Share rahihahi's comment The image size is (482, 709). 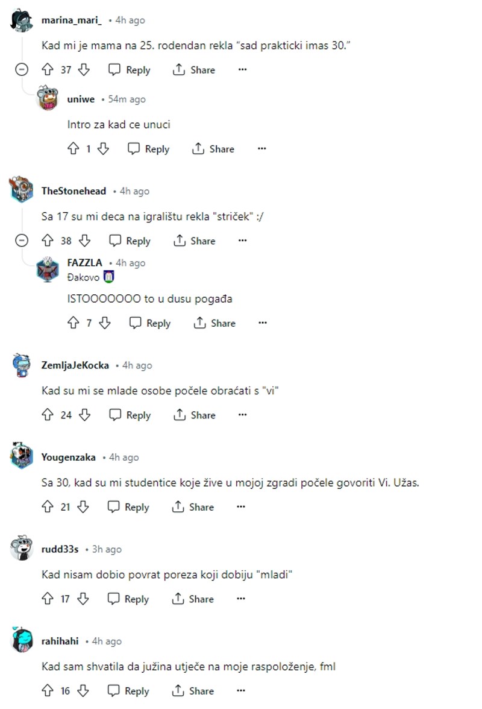click(x=193, y=691)
